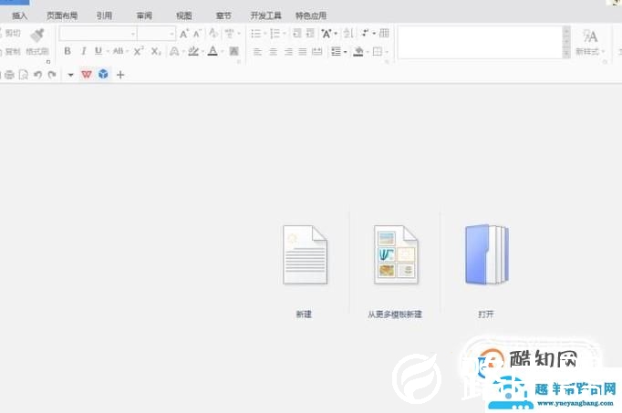Click the 新建 blank document thumbnail
This screenshot has height=413, width=622.
305,254
